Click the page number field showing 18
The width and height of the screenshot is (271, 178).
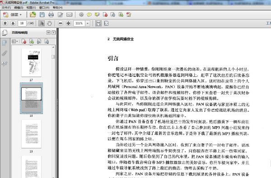coord(22,23)
